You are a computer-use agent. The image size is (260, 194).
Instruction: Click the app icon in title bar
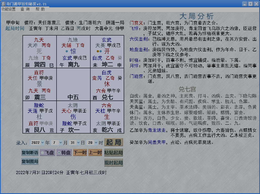[3, 4]
